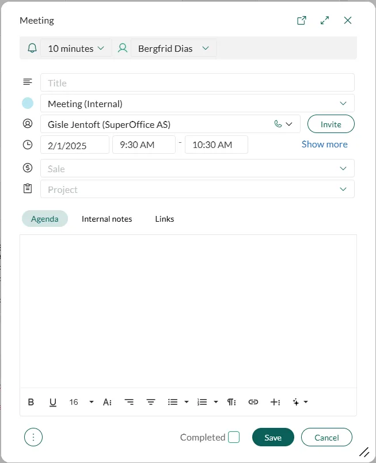Switch to the Internal notes tab
This screenshot has width=376, height=463.
point(107,219)
